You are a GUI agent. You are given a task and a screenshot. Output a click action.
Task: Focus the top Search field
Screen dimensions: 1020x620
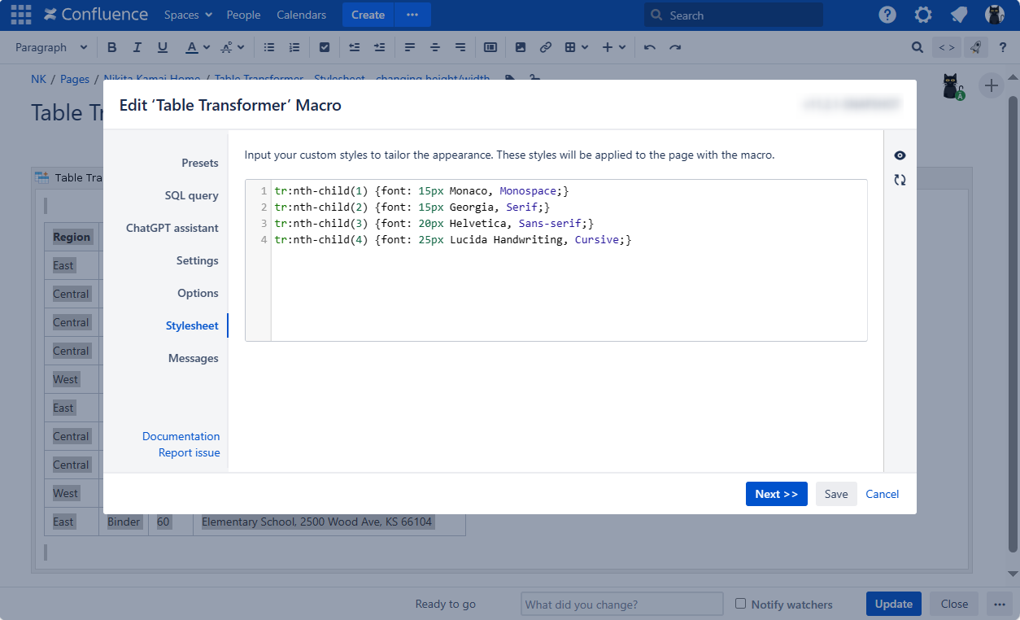pos(734,15)
